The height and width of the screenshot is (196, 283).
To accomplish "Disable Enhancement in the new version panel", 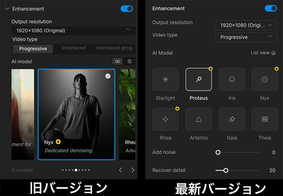I will click(x=271, y=8).
